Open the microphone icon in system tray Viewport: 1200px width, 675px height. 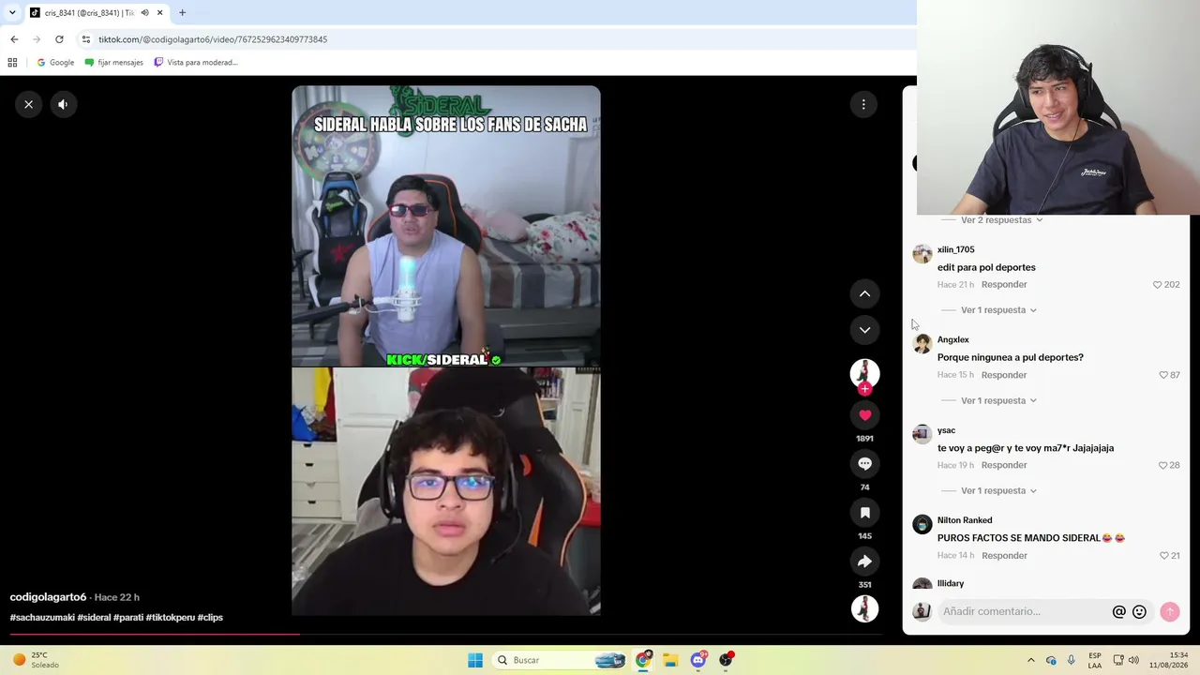1072,660
